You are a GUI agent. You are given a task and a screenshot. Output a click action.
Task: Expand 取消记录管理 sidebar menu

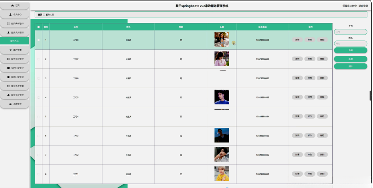coord(15,77)
